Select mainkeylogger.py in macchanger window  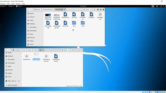57,25
